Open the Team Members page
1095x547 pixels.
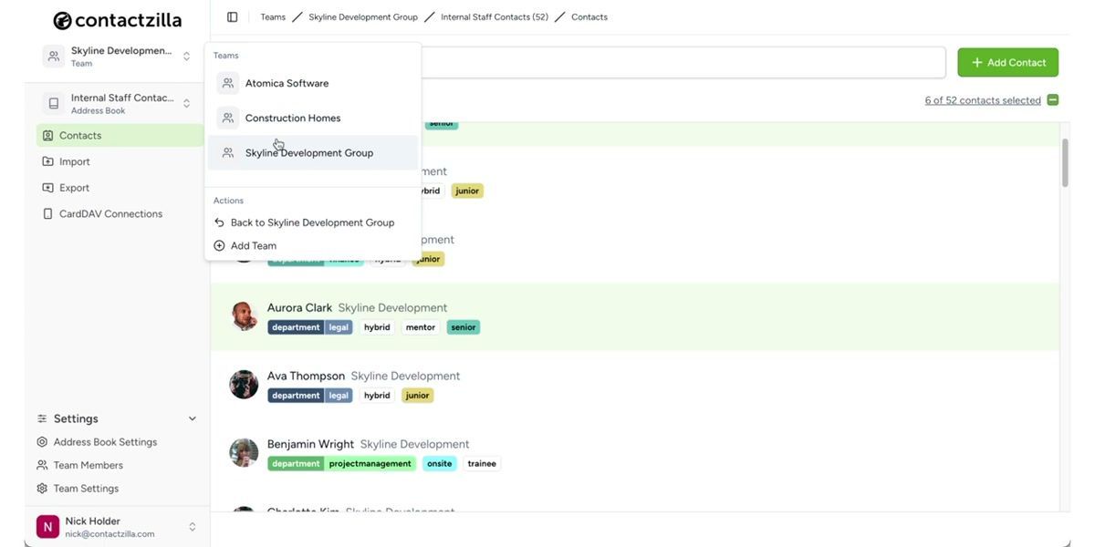pyautogui.click(x=89, y=464)
